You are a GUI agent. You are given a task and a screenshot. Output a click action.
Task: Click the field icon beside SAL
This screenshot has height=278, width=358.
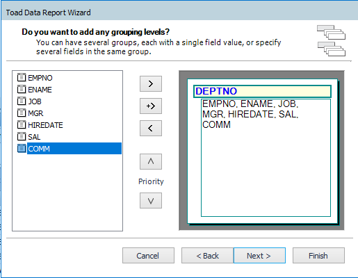(x=22, y=136)
